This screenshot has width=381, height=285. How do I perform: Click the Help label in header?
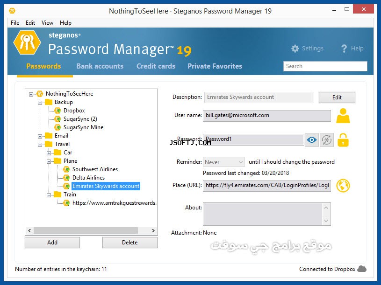pyautogui.click(x=357, y=49)
